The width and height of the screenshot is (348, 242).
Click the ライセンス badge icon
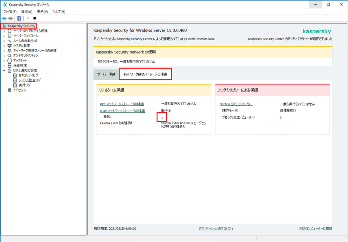(x=10, y=90)
